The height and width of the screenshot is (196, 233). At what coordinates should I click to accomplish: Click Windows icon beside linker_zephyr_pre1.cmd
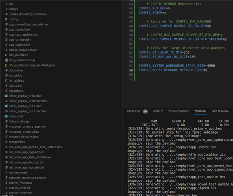[6, 106]
